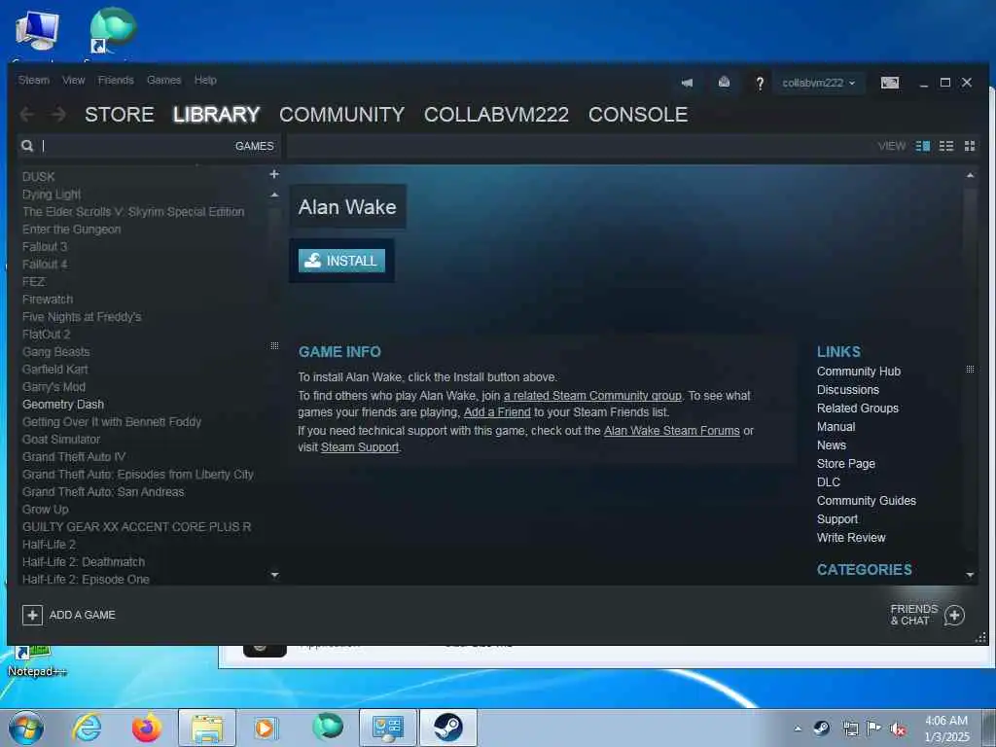Go back with the left arrow

(26, 115)
